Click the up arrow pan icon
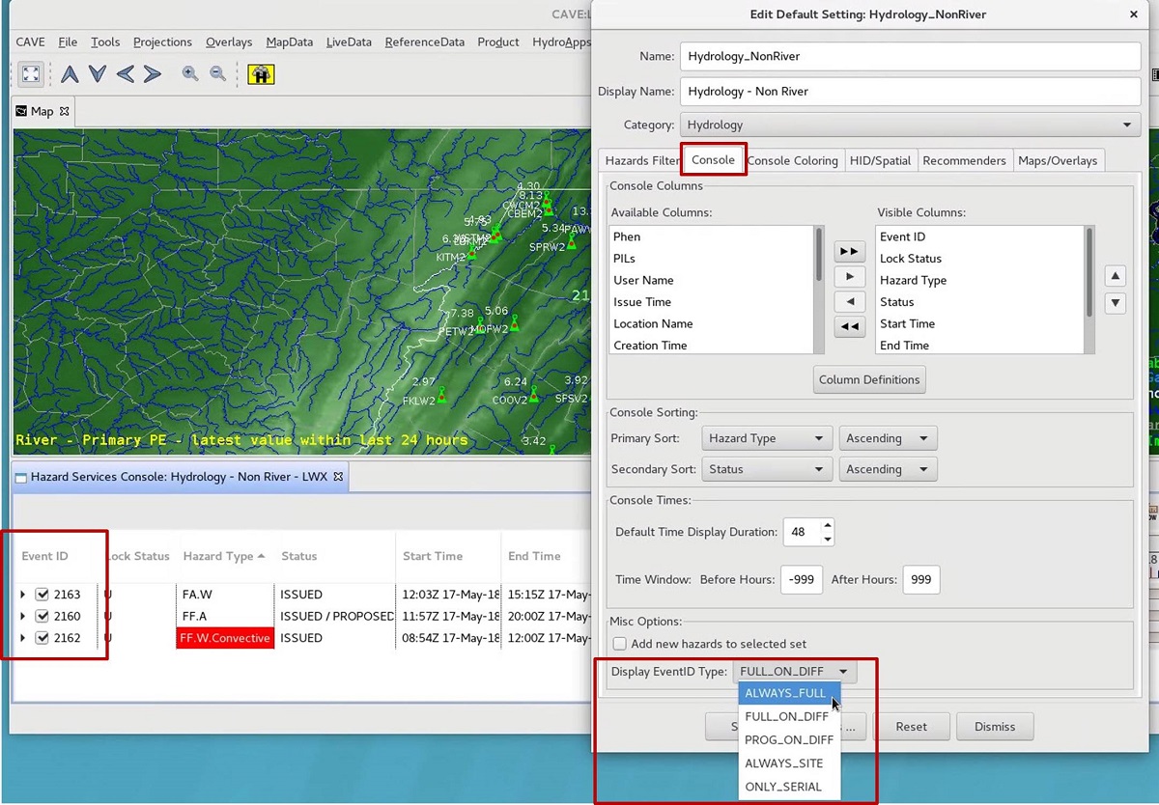 tap(70, 73)
